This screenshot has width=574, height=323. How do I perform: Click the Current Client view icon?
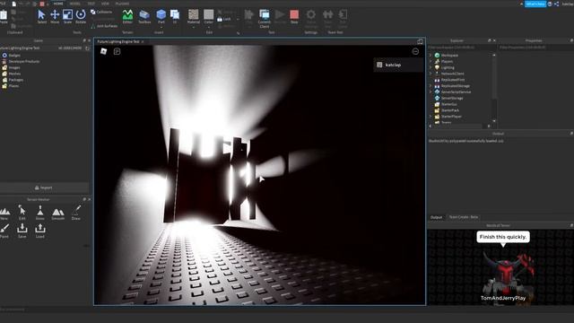point(265,18)
